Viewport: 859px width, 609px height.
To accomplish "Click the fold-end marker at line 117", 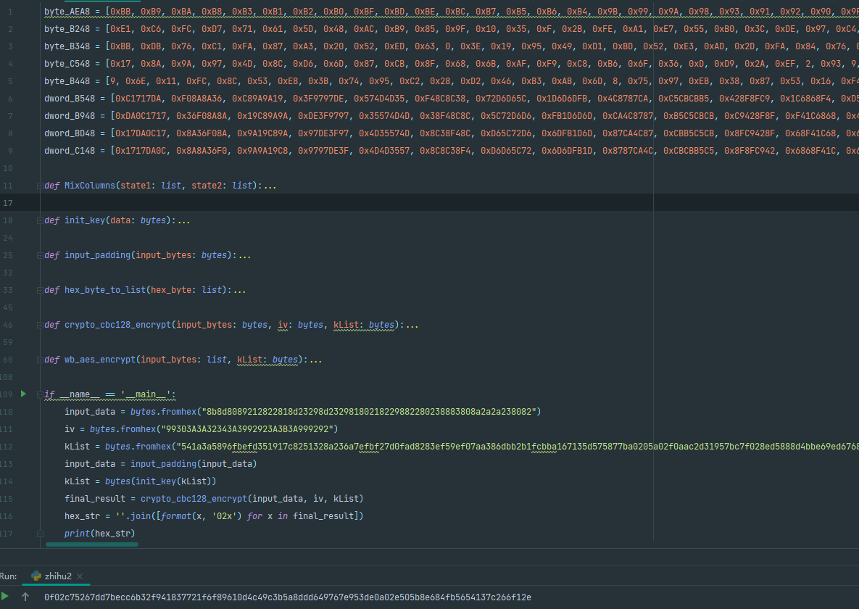I will point(38,534).
